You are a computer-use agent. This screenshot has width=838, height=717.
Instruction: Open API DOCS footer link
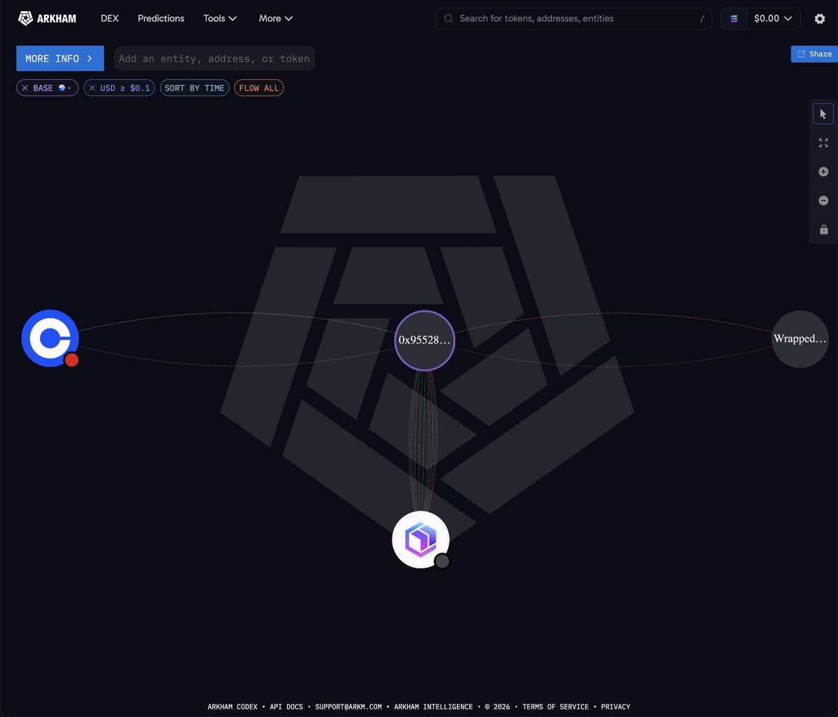tap(286, 707)
